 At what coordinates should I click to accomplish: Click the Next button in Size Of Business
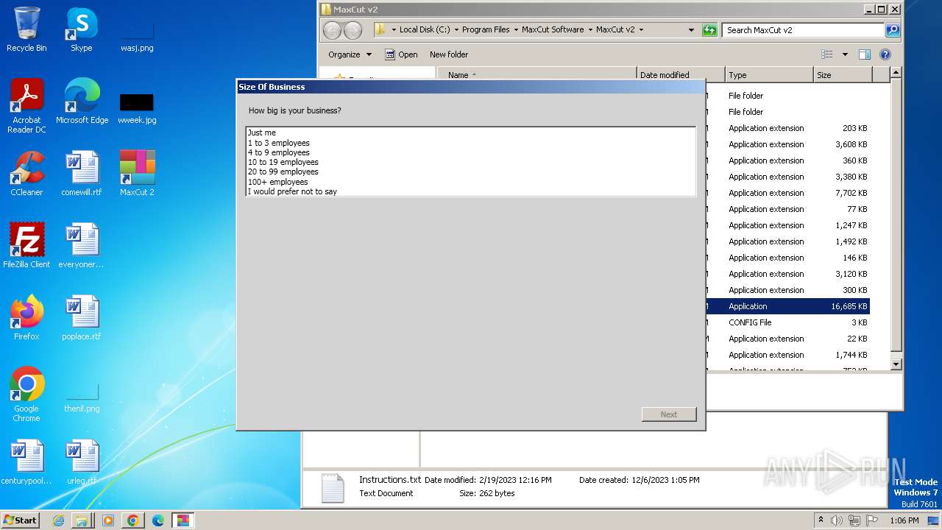[x=669, y=414]
